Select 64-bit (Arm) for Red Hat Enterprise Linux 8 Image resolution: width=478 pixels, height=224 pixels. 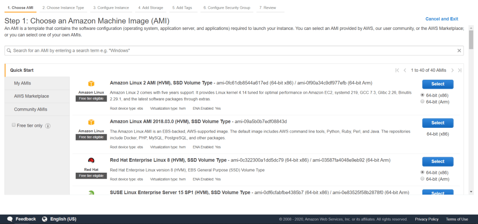[x=423, y=179]
